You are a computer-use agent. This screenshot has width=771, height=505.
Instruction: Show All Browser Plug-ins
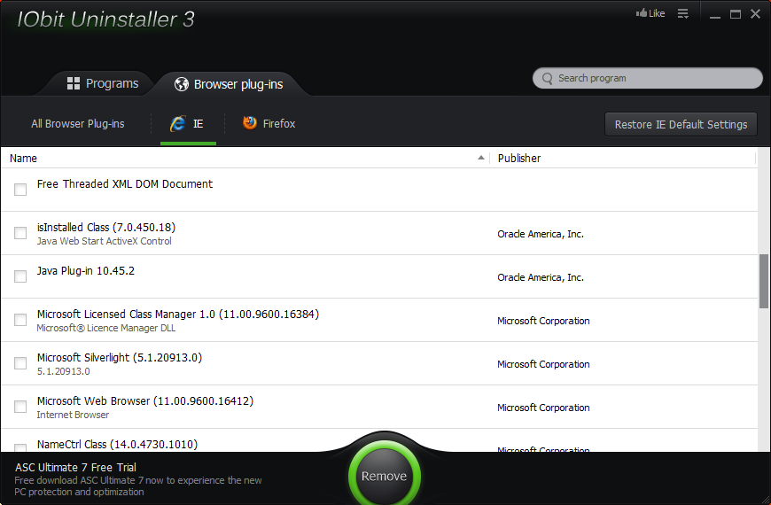pos(78,124)
